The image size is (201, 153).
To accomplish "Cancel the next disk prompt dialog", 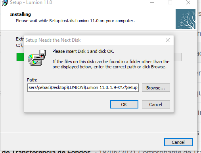I will tap(156, 105).
